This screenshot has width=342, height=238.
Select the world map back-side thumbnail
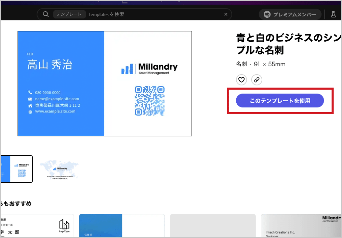60,169
